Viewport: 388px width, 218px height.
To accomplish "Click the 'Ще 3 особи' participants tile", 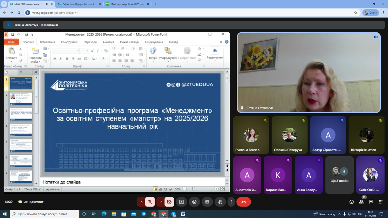I will pos(339,175).
